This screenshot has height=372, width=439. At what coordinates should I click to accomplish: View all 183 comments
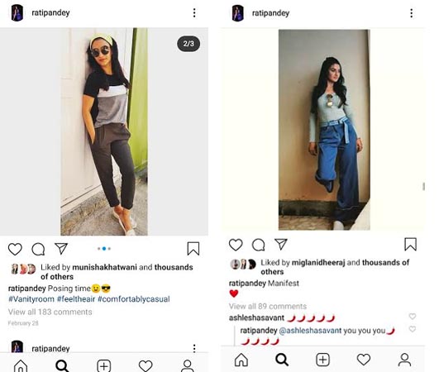pos(50,312)
